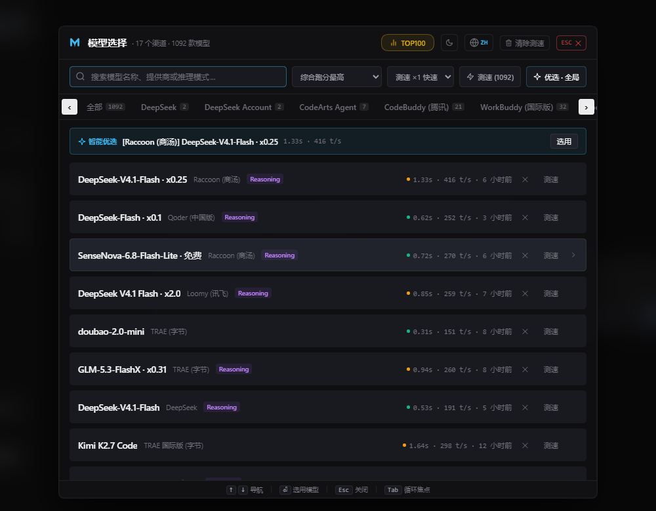Switch language with ZH globe button
The height and width of the screenshot is (511, 656).
click(479, 43)
